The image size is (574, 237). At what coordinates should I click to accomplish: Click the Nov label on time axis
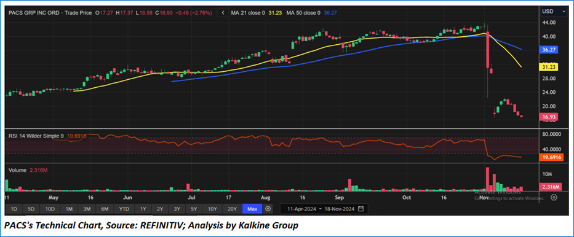coord(484,198)
